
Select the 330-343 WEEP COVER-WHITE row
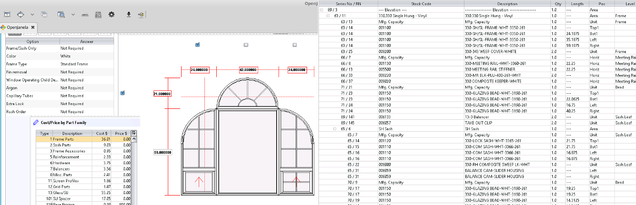tap(477, 51)
